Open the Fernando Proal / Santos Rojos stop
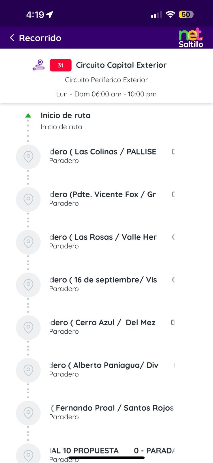 click(x=113, y=408)
